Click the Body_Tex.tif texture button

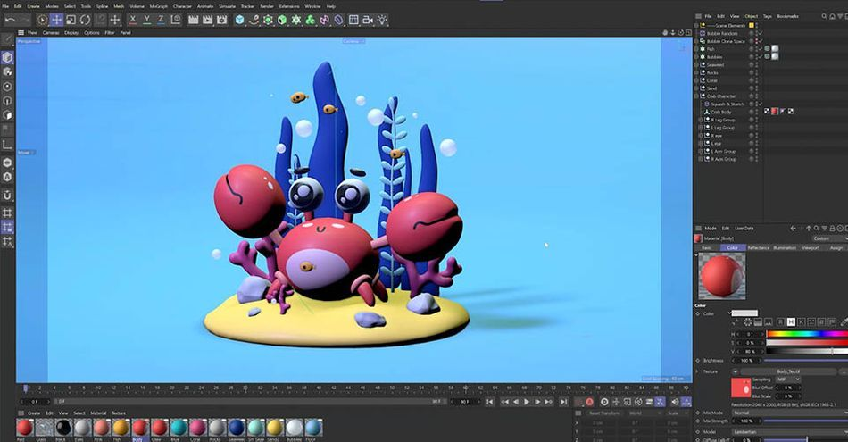pyautogui.click(x=786, y=371)
